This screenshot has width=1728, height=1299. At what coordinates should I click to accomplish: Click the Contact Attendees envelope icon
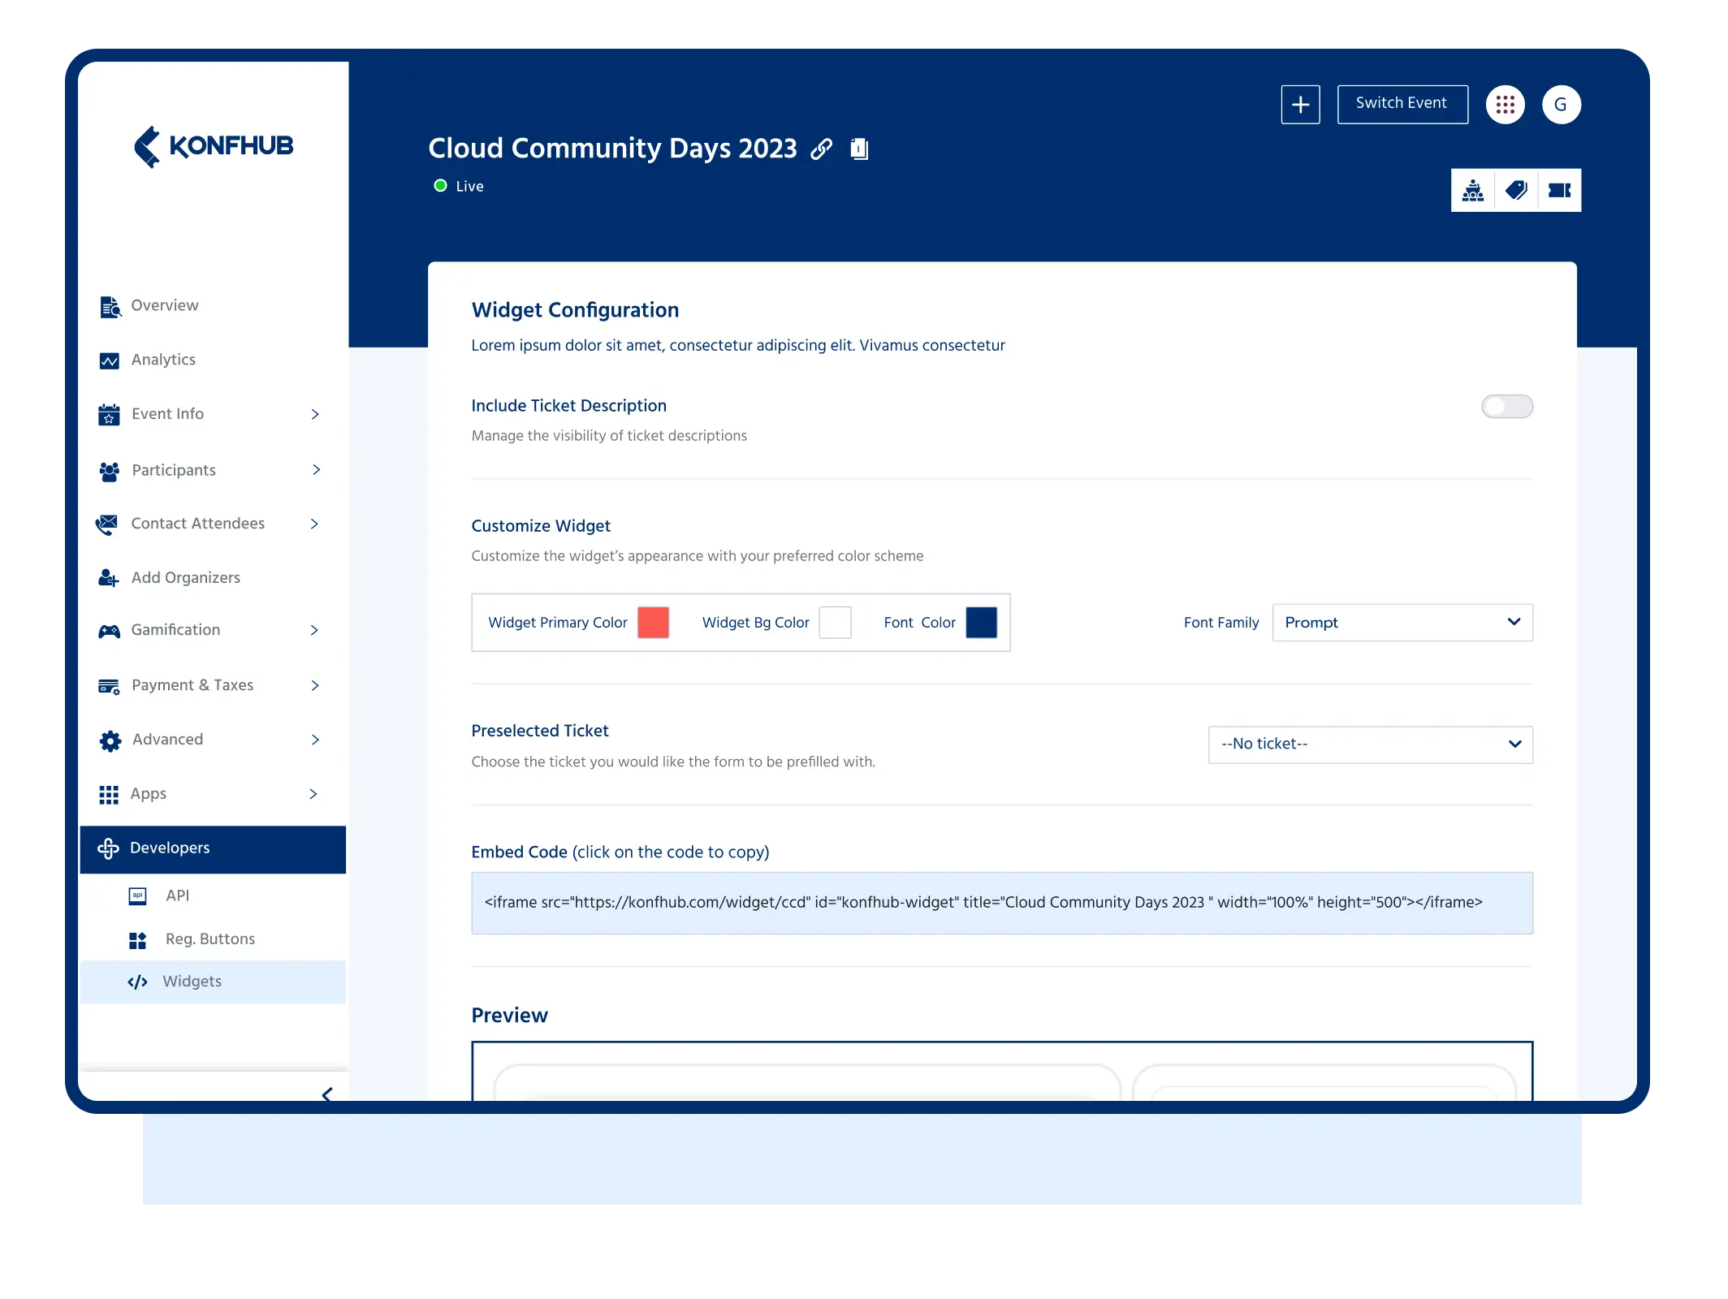[106, 524]
